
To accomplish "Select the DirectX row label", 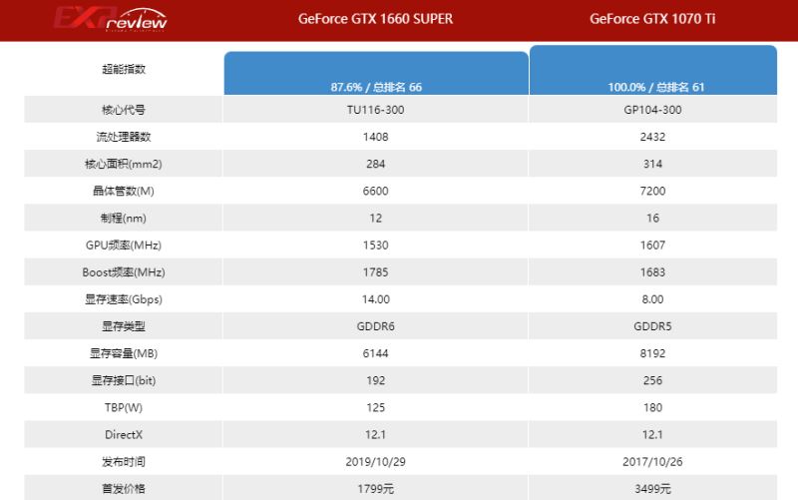I will coord(124,434).
